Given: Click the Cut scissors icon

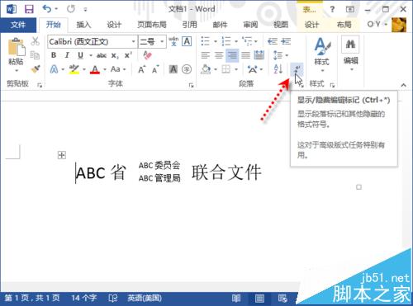Looking at the screenshot, I should tap(35, 41).
